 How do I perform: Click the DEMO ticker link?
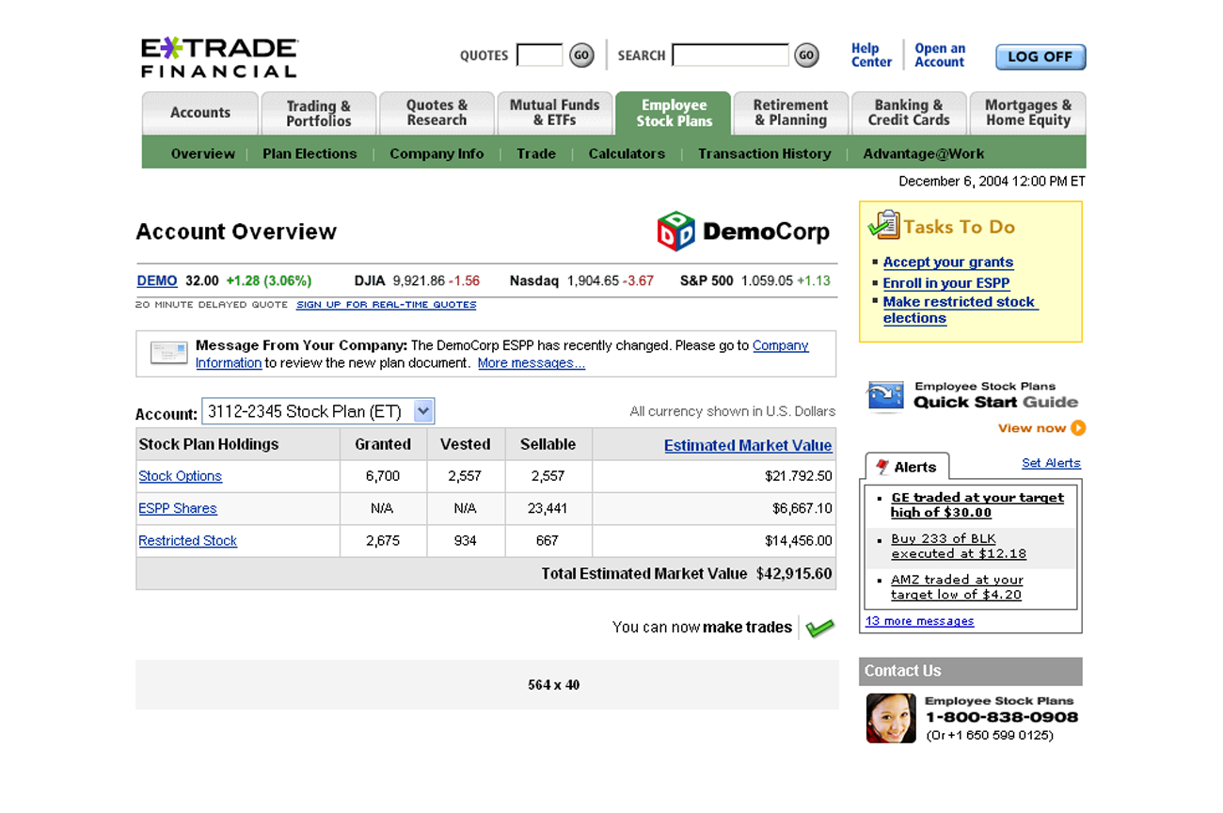pyautogui.click(x=157, y=280)
